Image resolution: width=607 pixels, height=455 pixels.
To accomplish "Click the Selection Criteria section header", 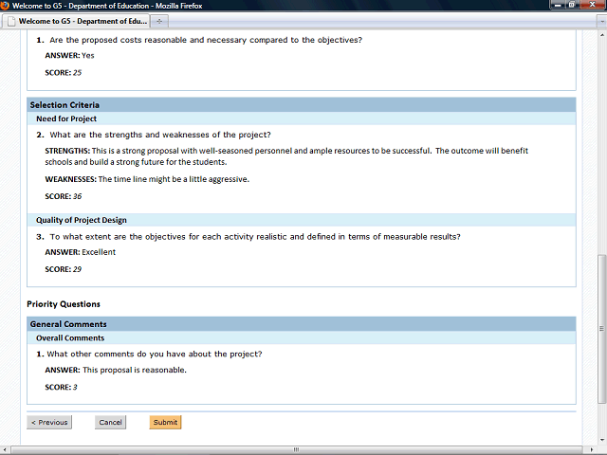I will 64,104.
